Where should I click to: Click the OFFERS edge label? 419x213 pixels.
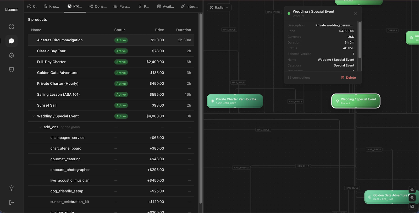point(392,30)
